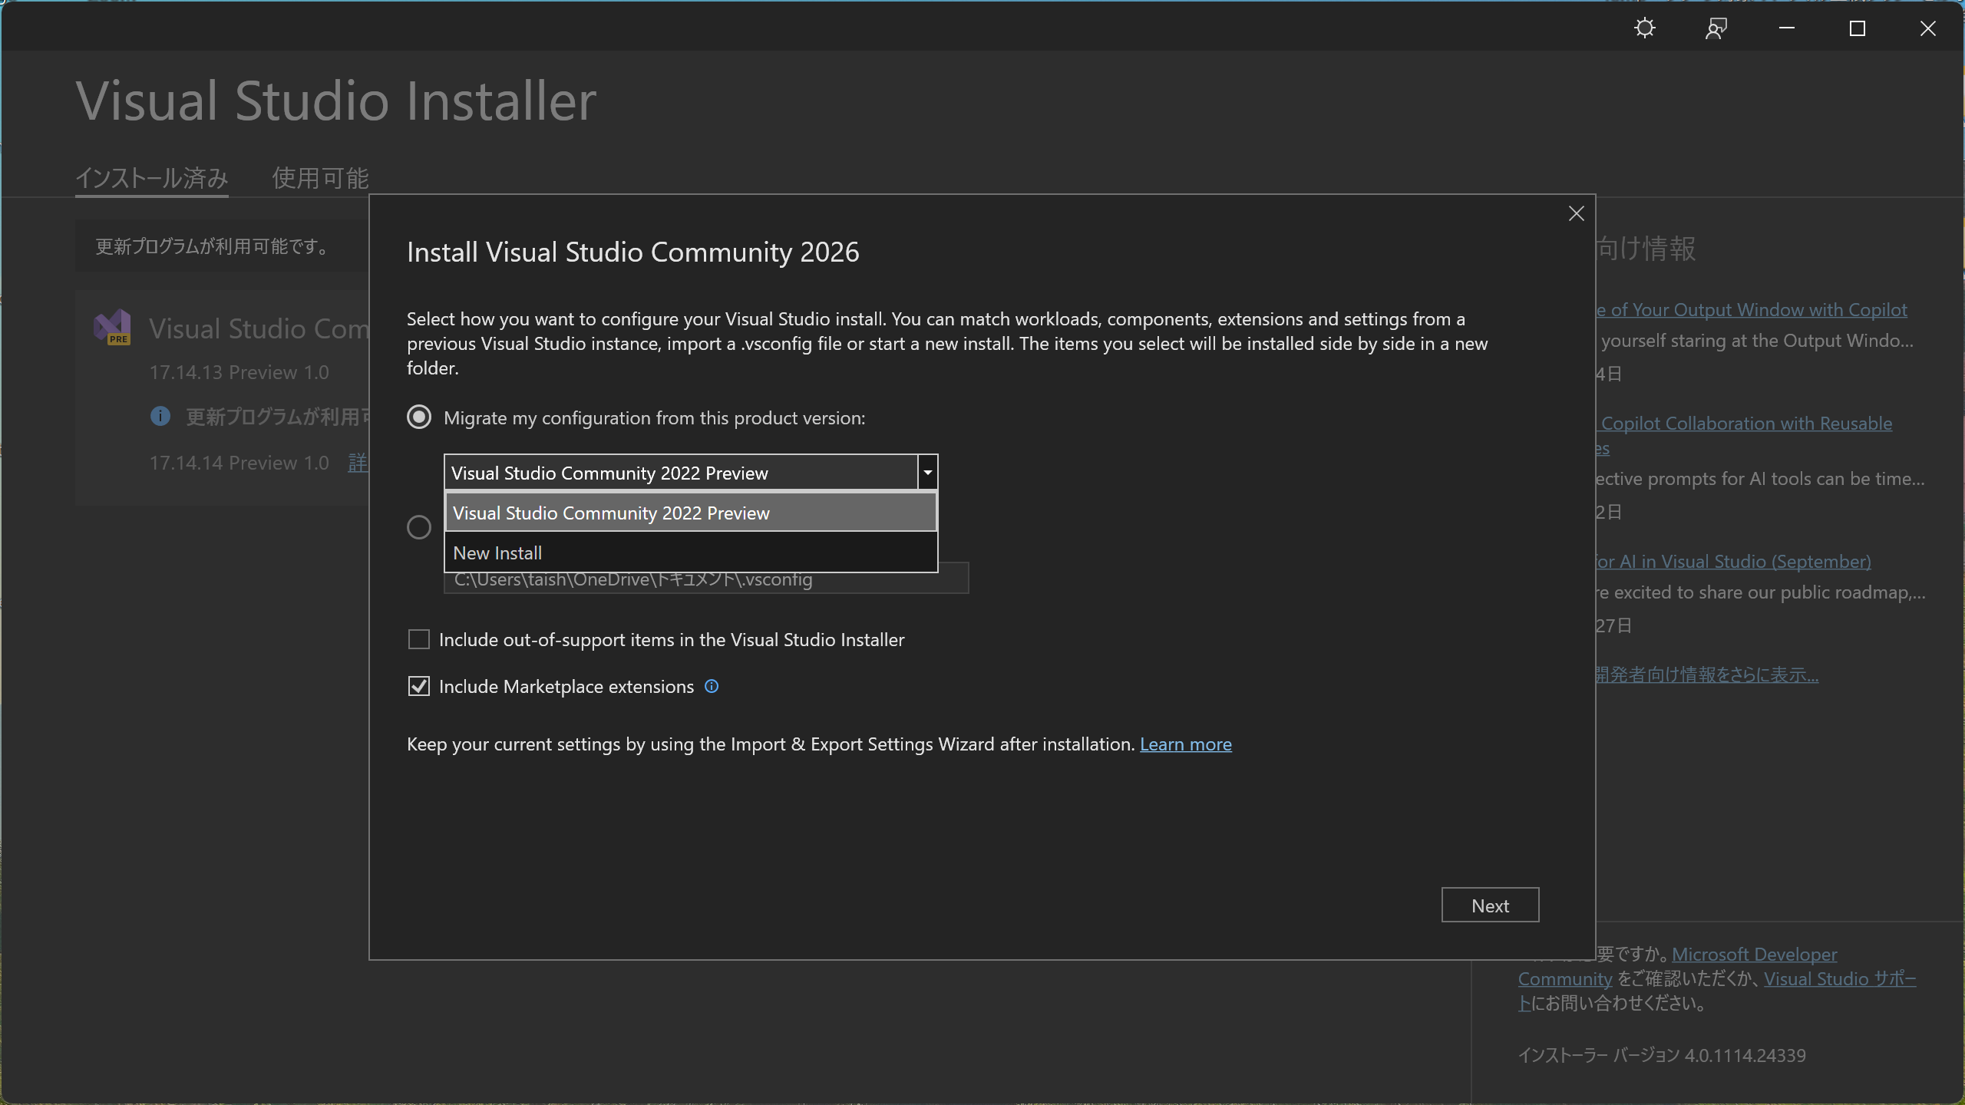Close the Install Visual Studio Community 2026 dialog

[x=1576, y=214]
